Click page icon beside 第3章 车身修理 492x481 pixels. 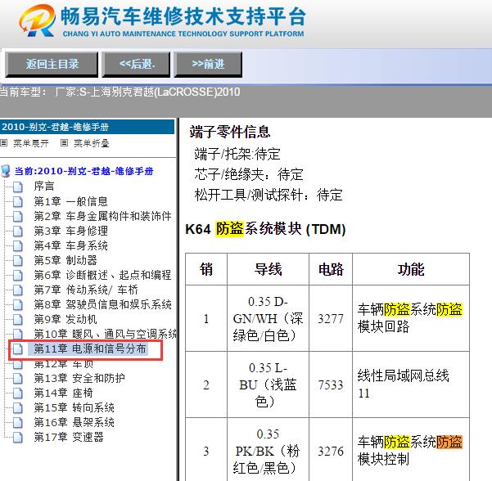(x=18, y=231)
